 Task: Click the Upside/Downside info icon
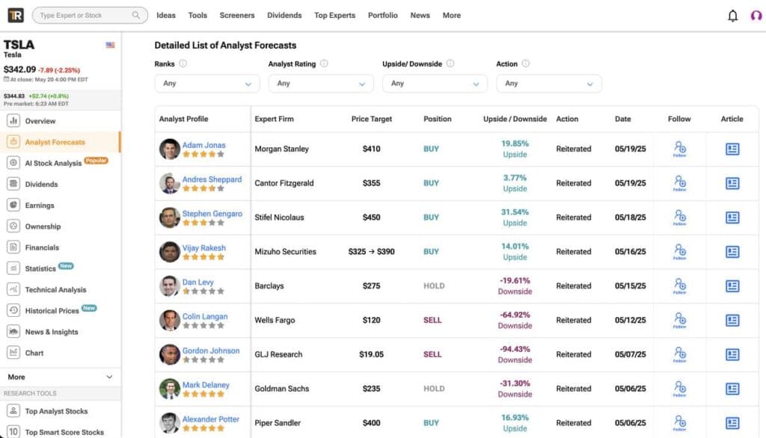[x=450, y=64]
